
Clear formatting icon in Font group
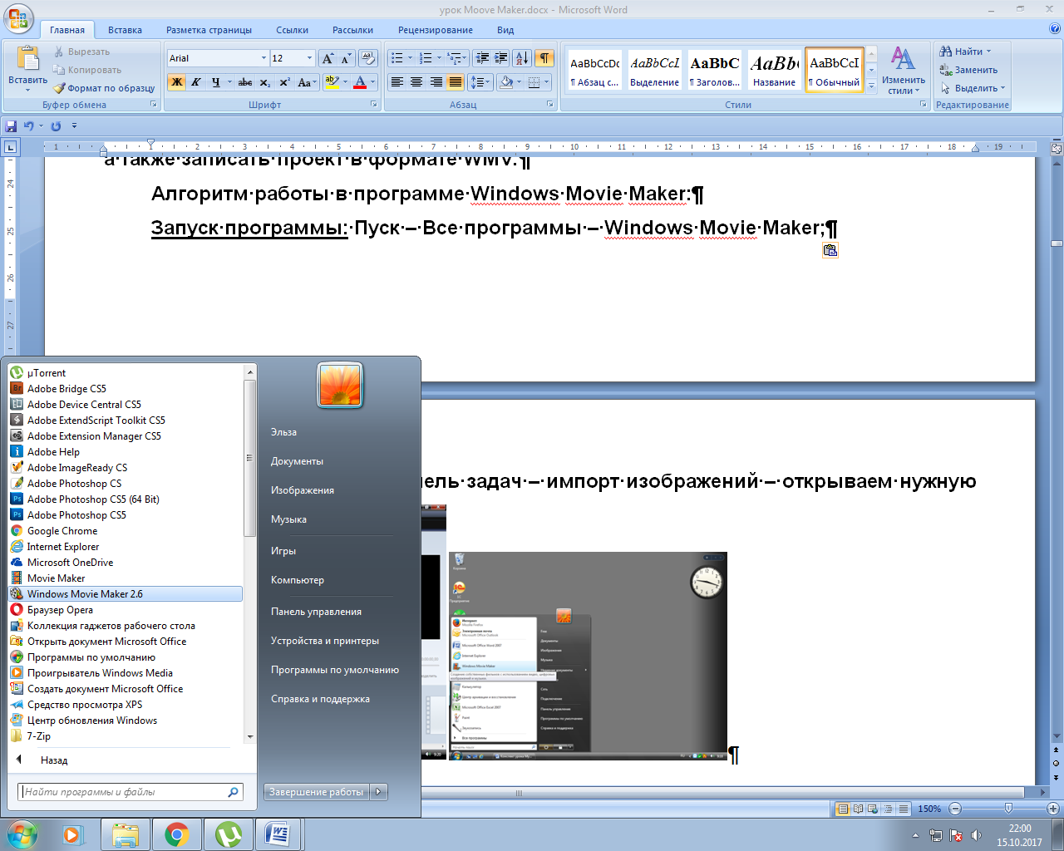coord(369,58)
